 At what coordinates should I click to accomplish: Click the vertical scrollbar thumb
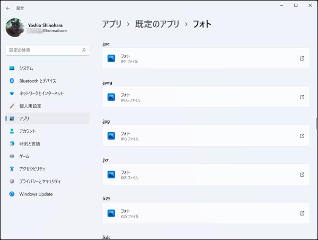click(316, 123)
